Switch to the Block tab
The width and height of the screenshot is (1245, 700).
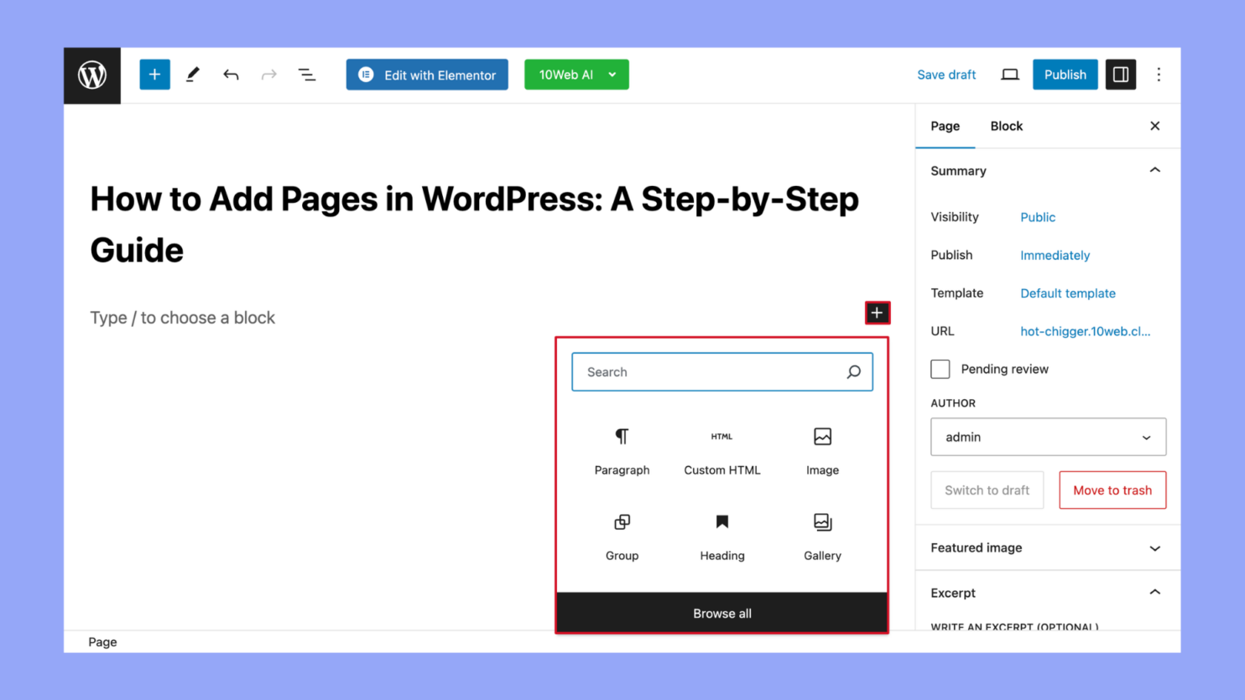coord(1006,126)
